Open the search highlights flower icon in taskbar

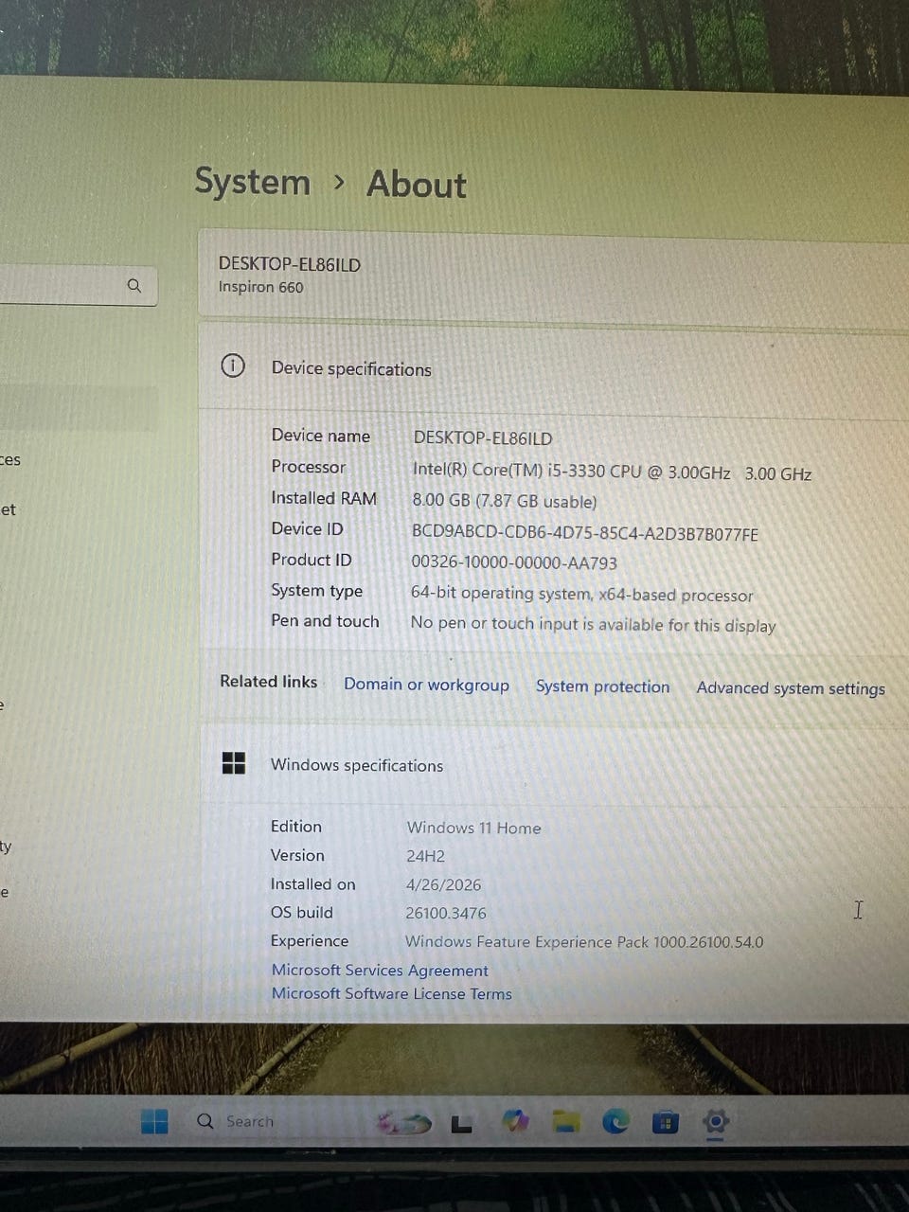click(x=404, y=1124)
